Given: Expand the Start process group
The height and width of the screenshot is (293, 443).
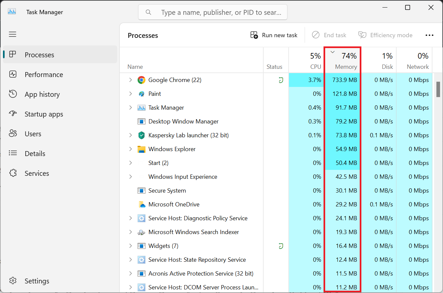Looking at the screenshot, I should point(130,163).
